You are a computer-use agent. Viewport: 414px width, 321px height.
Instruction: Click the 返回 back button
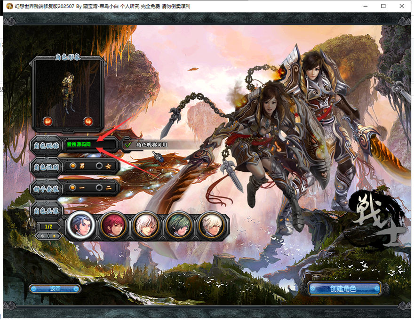pos(55,289)
